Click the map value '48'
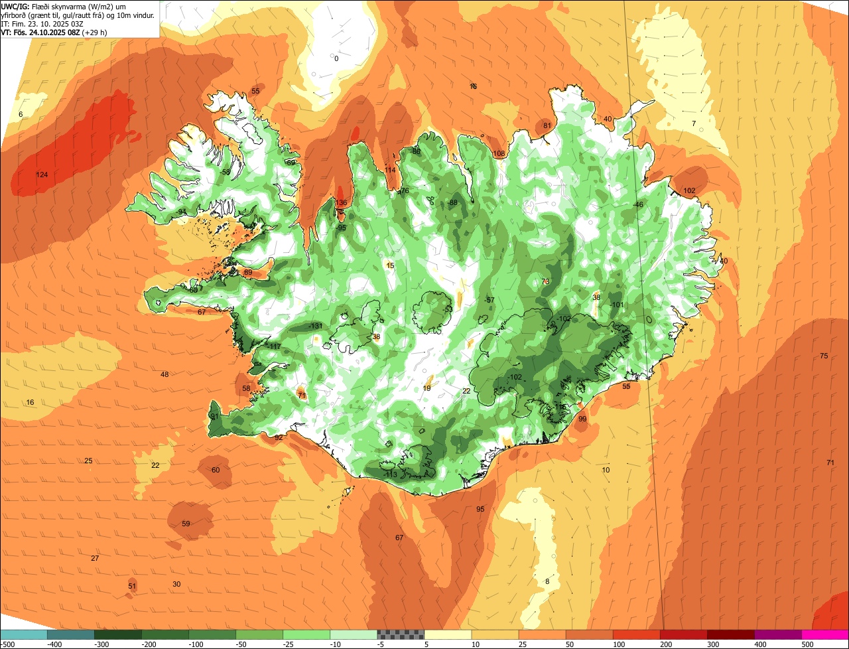 click(x=164, y=374)
